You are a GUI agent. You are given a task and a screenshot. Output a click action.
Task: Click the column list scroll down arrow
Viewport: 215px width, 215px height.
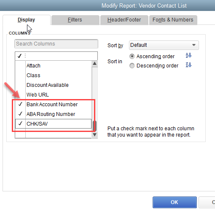coord(94,135)
